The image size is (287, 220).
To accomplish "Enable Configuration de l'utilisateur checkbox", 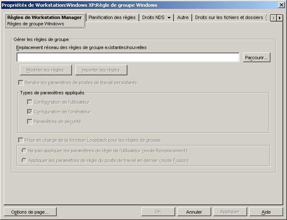I will pos(30,102).
